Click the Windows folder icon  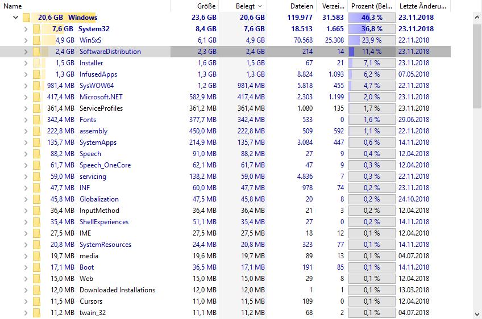coord(27,18)
